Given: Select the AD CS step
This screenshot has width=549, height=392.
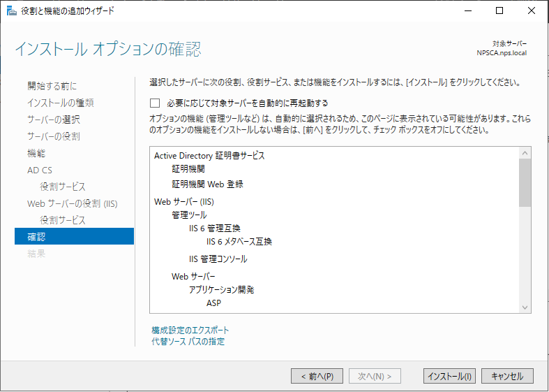Looking at the screenshot, I should click(x=40, y=170).
